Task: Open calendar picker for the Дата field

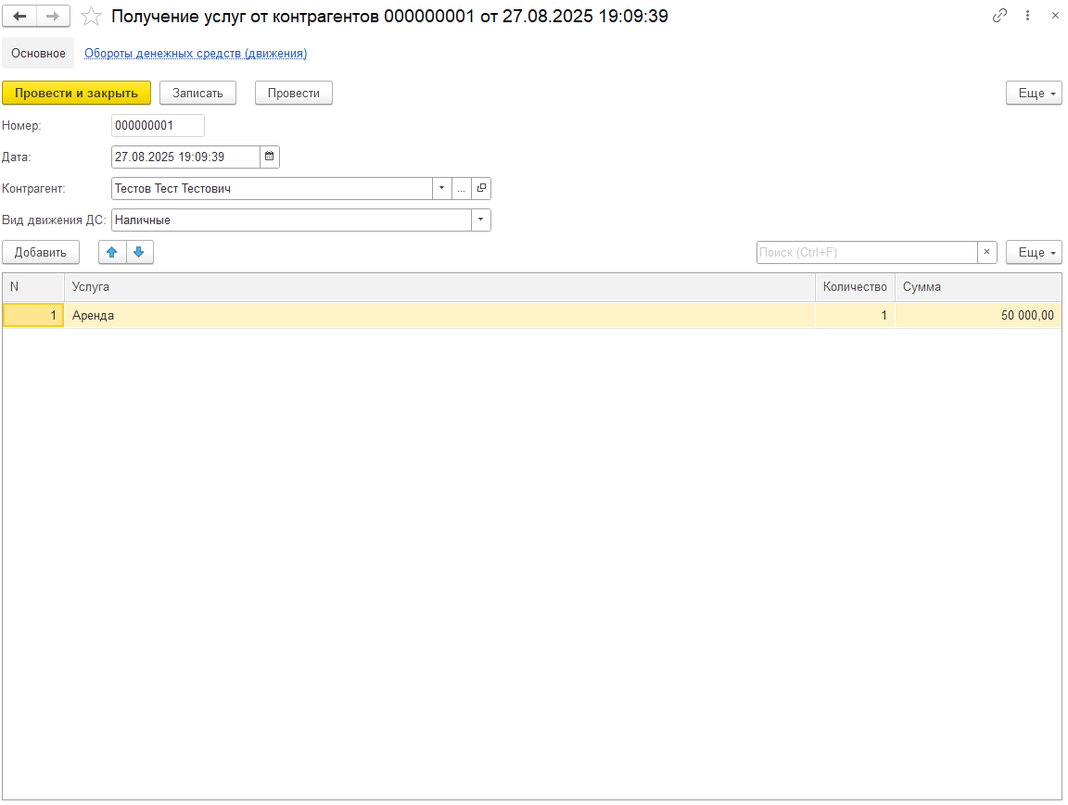Action: pos(269,157)
